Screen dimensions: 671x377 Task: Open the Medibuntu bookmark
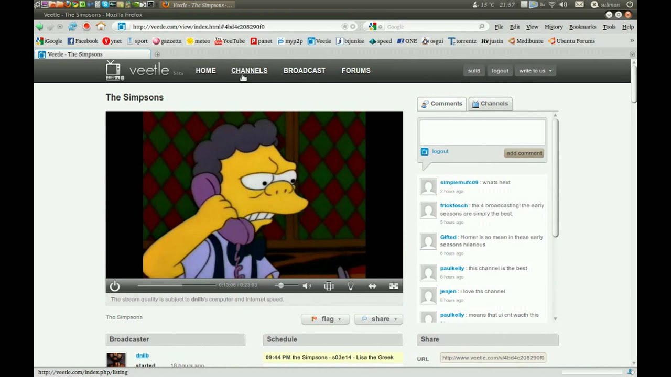526,41
